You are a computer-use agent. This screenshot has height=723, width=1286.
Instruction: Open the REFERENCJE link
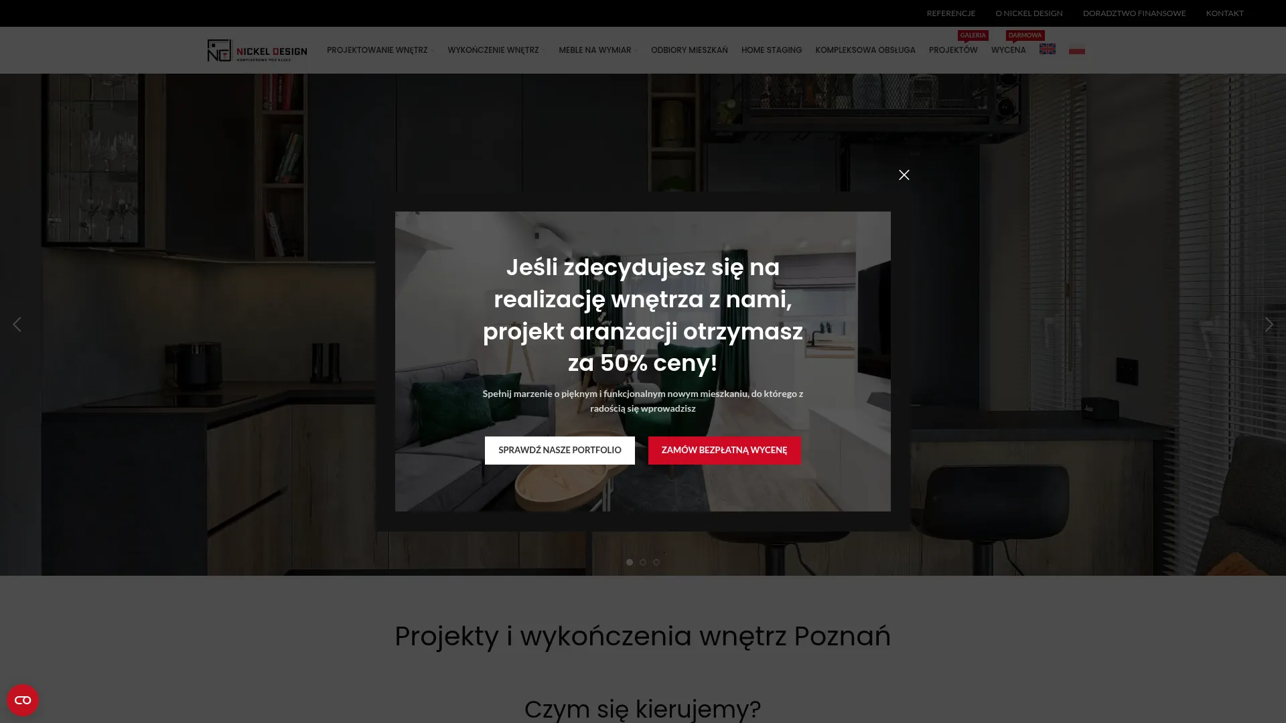pyautogui.click(x=950, y=13)
